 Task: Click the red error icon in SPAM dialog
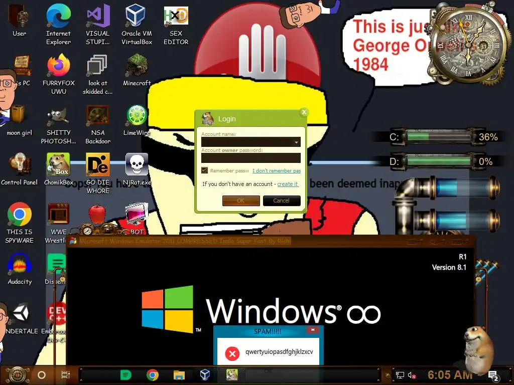click(232, 353)
